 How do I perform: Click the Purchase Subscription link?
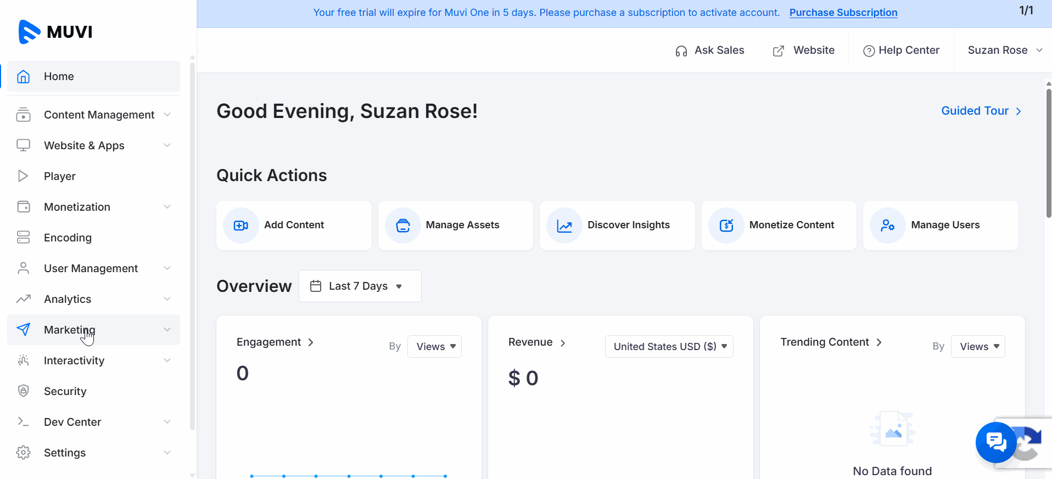tap(843, 13)
